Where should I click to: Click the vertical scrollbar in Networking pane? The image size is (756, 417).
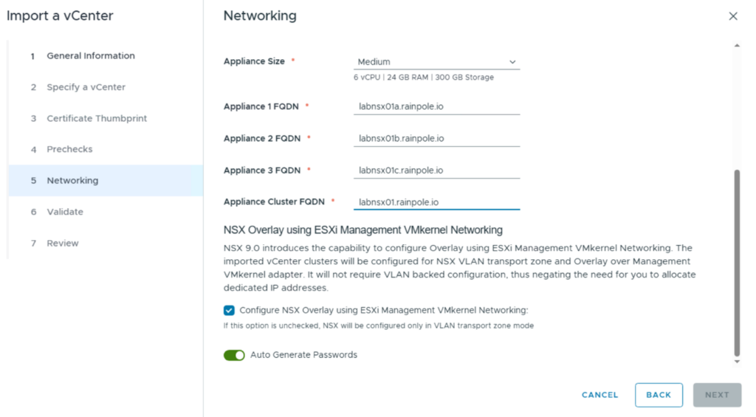click(736, 262)
